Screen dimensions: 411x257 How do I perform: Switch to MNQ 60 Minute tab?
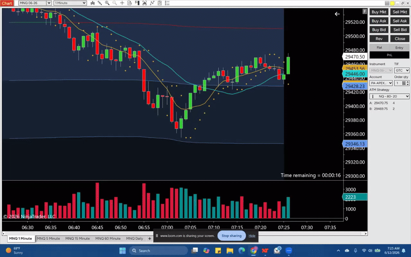click(x=108, y=239)
